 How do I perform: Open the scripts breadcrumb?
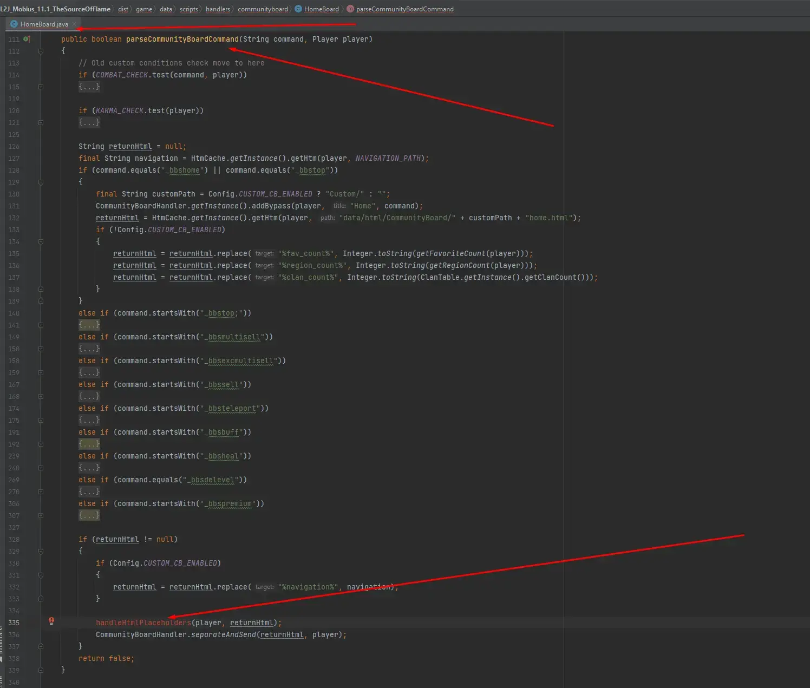[x=189, y=9]
